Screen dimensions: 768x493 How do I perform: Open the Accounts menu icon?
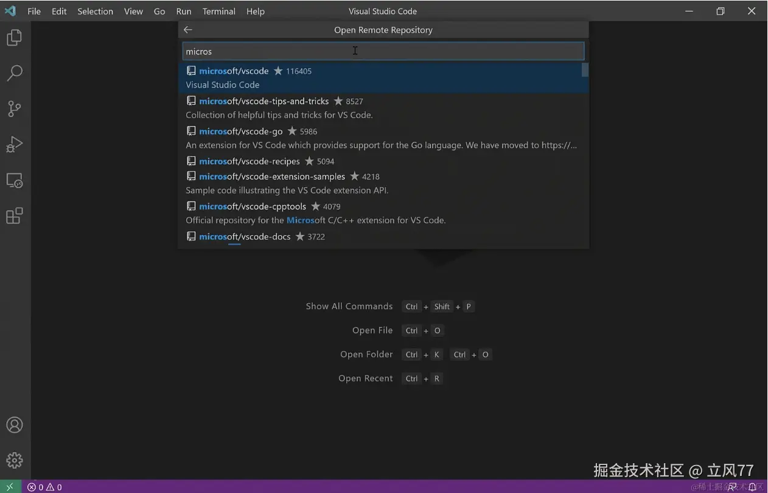(15, 425)
